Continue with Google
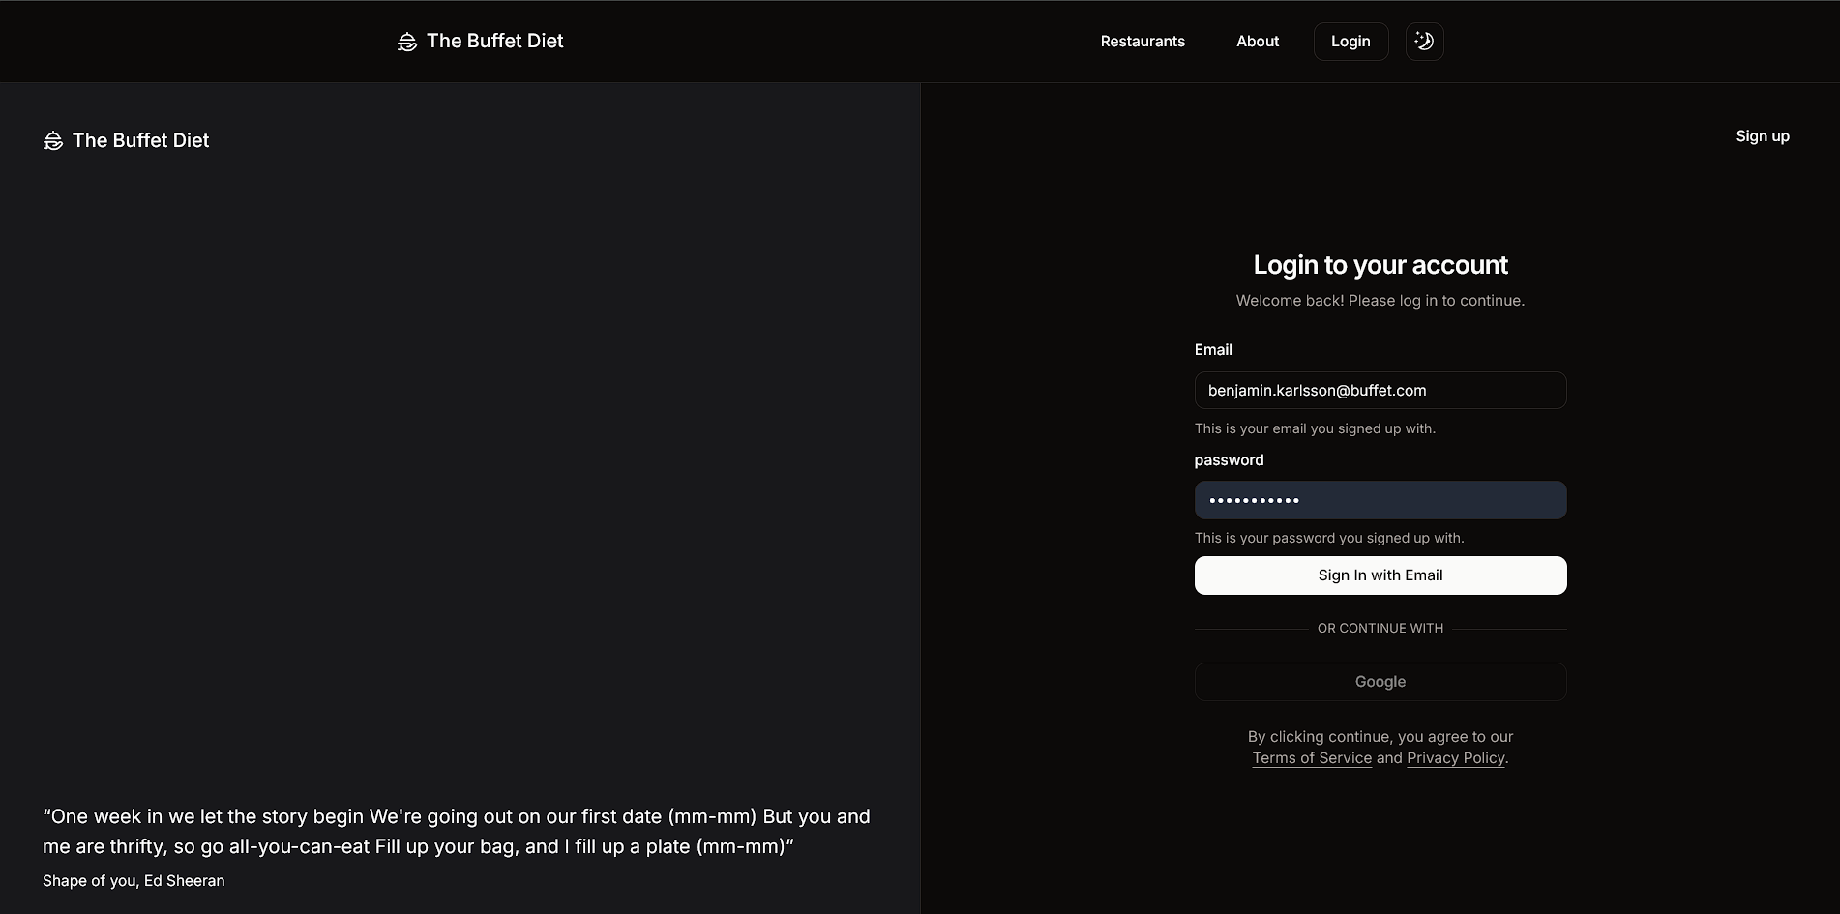Viewport: 1840px width, 914px height. click(x=1380, y=681)
